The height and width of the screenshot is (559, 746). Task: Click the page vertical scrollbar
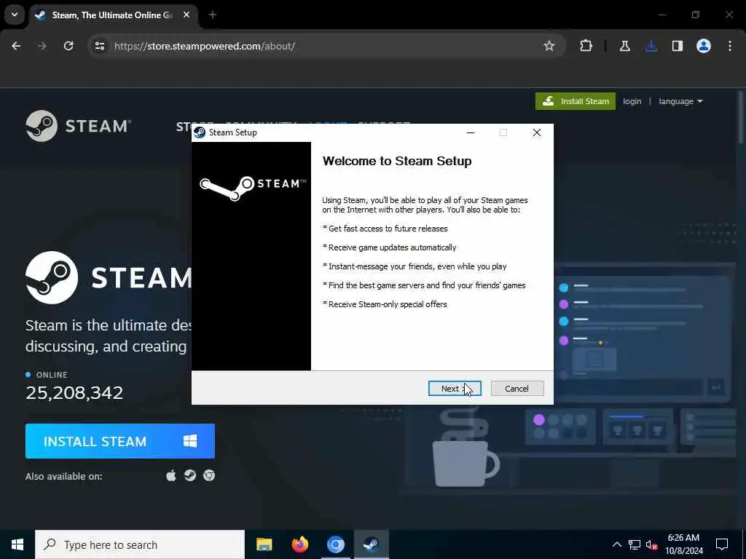(741, 116)
